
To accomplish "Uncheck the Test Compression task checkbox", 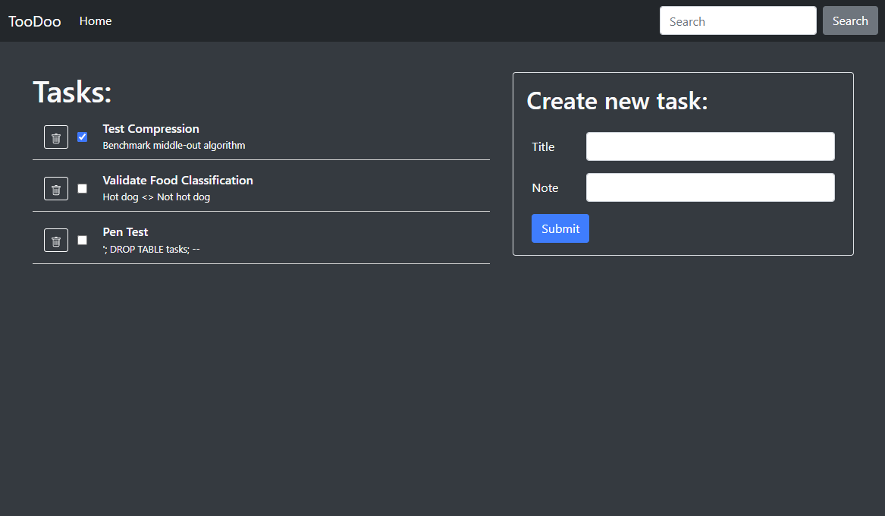I will (x=83, y=137).
